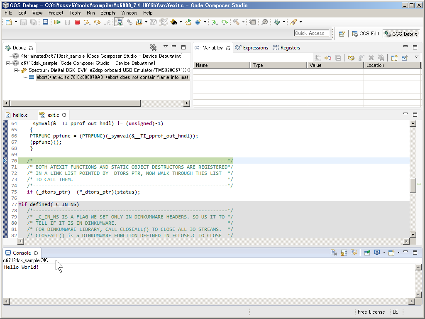Click the red Terminate button
Image resolution: width=425 pixels, height=319 pixels.
77,22
